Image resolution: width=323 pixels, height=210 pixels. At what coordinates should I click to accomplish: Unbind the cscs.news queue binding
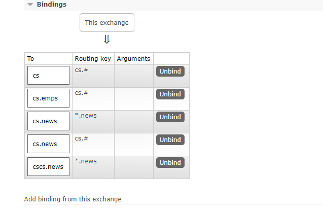170,163
